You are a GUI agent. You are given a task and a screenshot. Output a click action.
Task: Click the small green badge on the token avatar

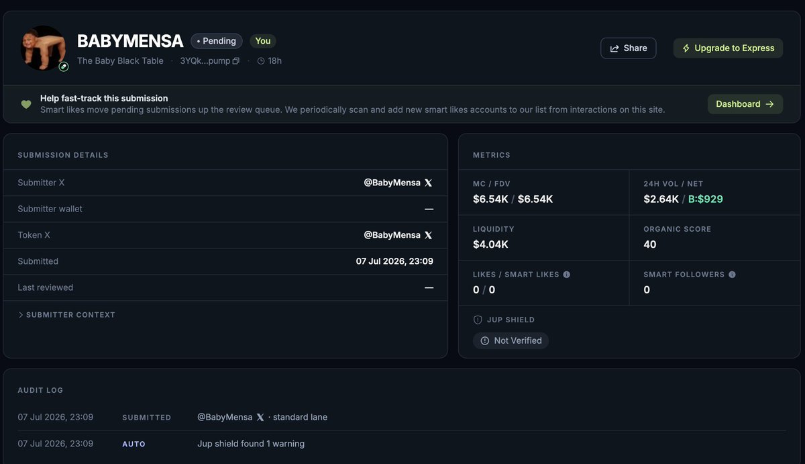click(x=64, y=66)
